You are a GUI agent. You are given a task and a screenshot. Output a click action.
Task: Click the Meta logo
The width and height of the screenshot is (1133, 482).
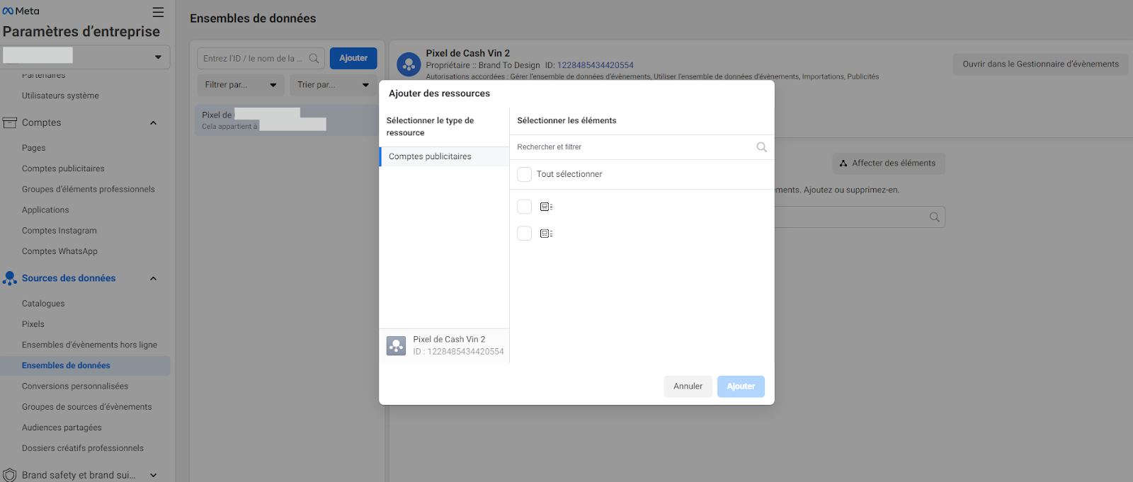21,11
